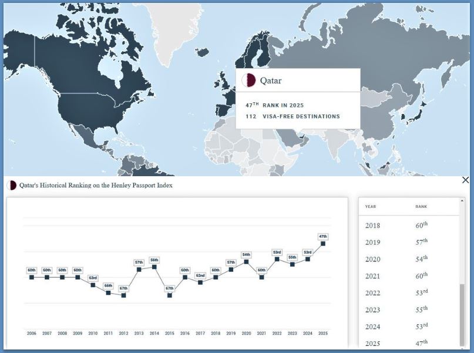Click Iceland on the world map
This screenshot has height=353, width=474.
pos(203,52)
